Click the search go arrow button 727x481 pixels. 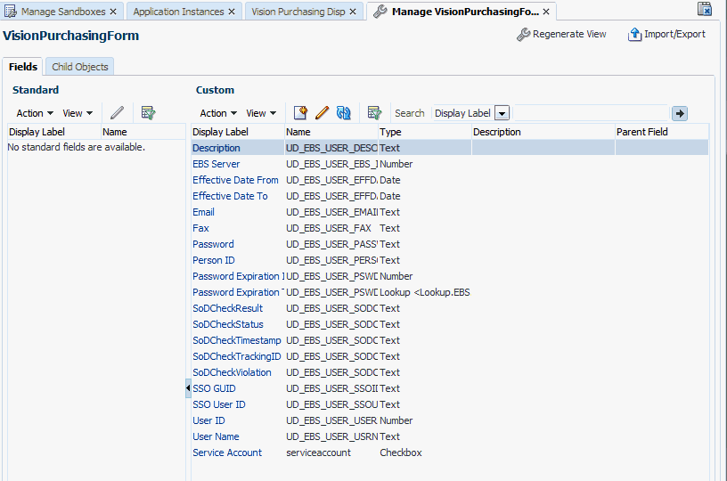680,113
